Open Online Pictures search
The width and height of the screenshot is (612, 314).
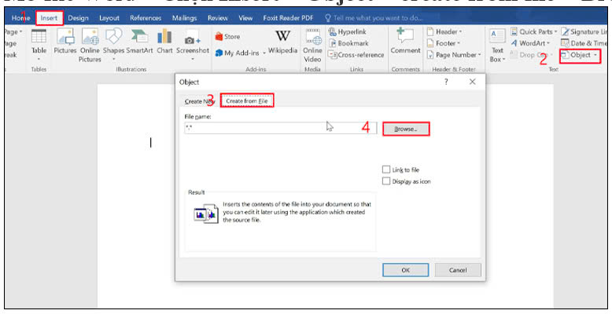coord(90,46)
